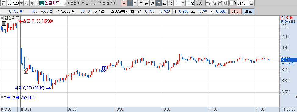Expand the stock code 054920 dropdown

click(x=22, y=3)
